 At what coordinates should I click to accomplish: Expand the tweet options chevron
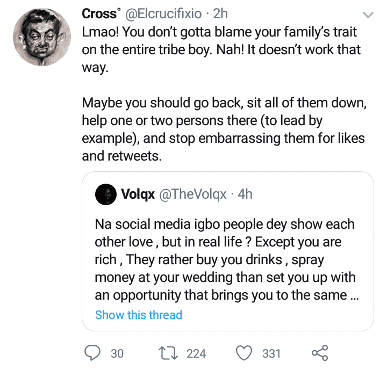point(368,13)
